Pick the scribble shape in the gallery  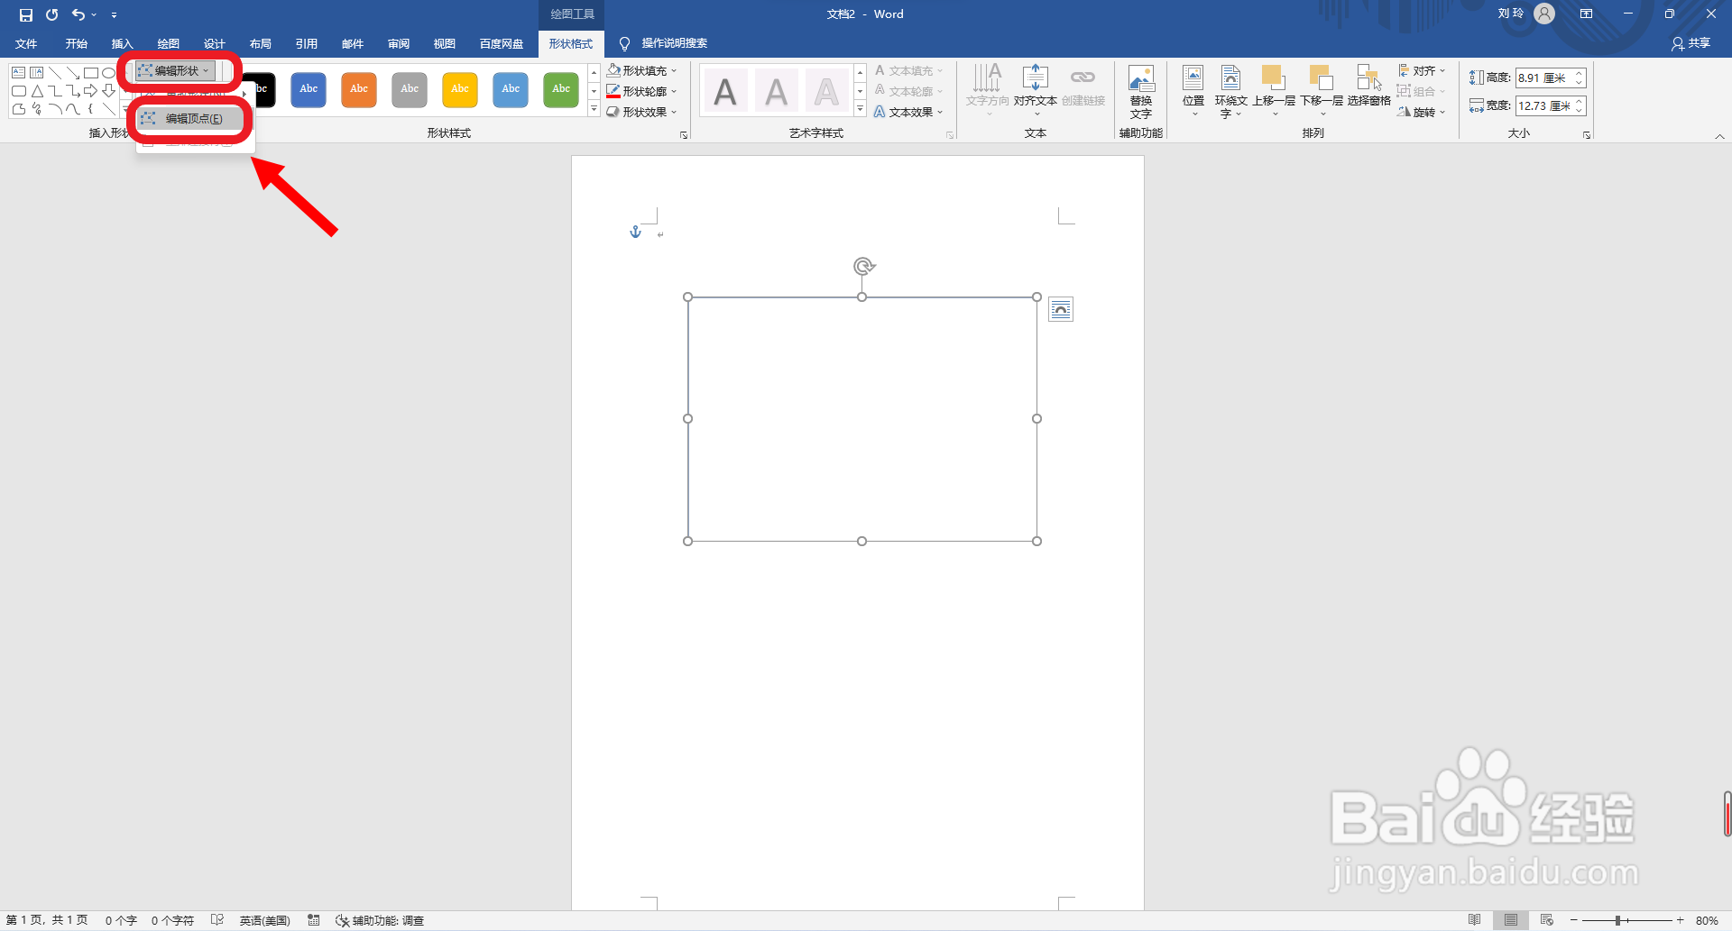pyautogui.click(x=37, y=109)
